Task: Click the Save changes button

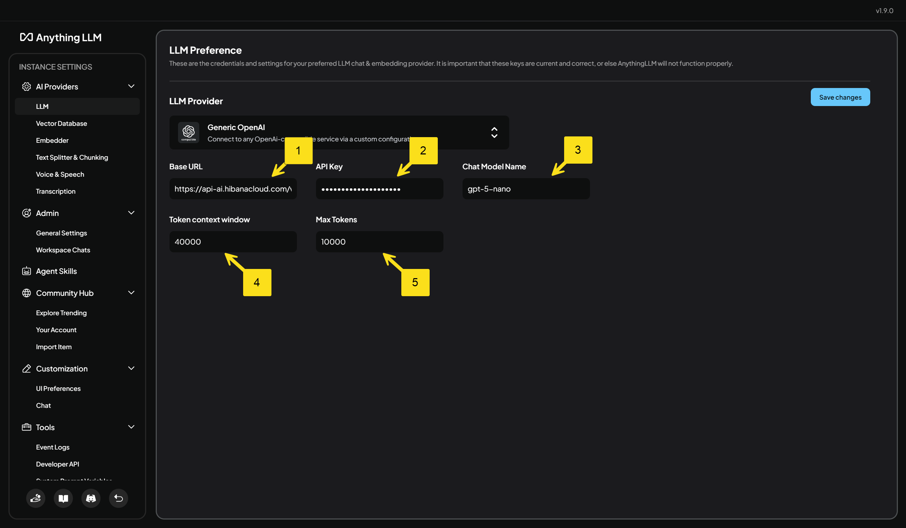Action: point(840,97)
